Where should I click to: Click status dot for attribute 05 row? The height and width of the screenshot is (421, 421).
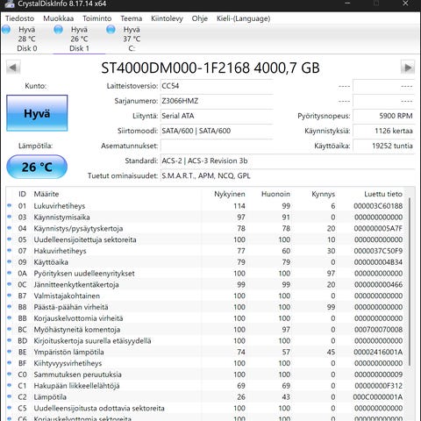10,239
